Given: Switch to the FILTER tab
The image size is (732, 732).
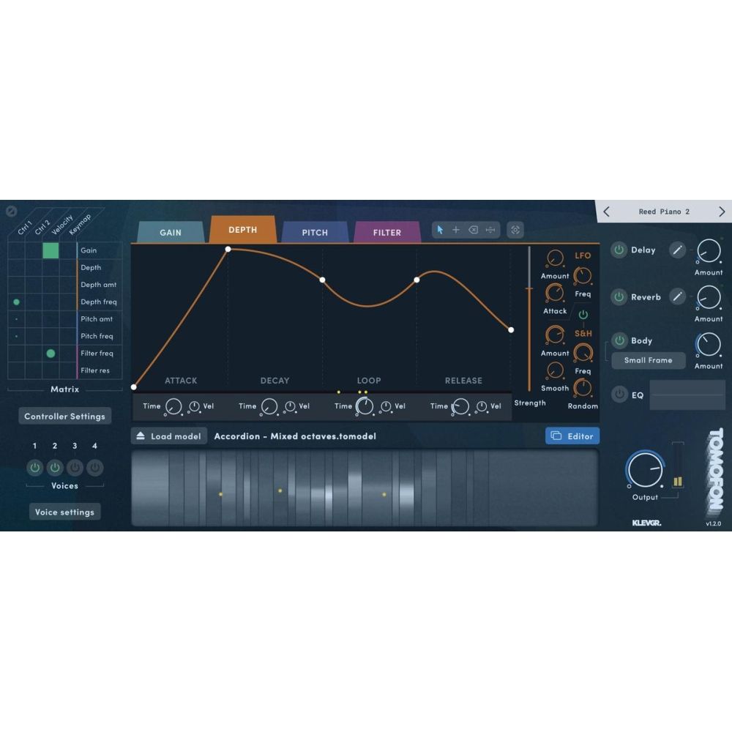Looking at the screenshot, I should pos(387,232).
